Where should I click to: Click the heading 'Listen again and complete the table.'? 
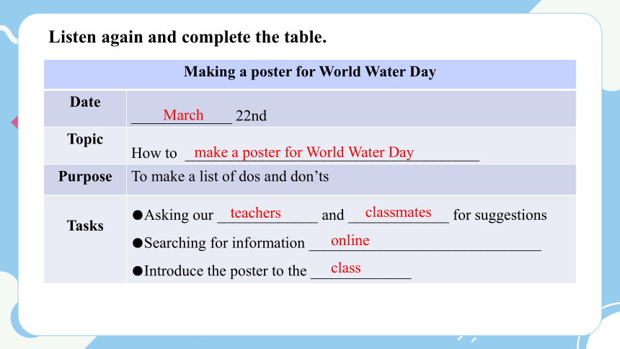coord(187,37)
